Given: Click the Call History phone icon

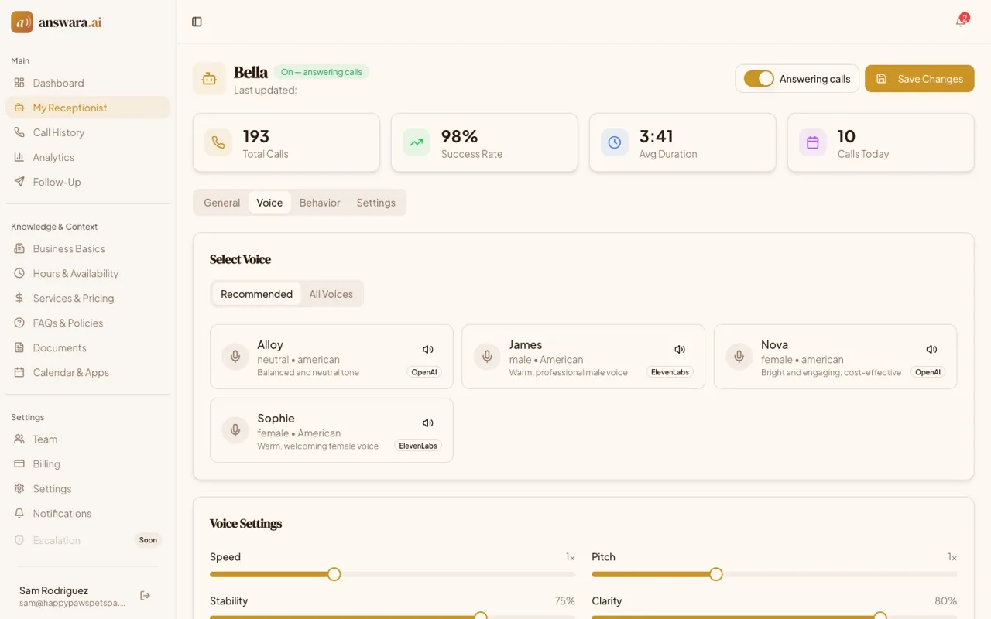Looking at the screenshot, I should [19, 132].
